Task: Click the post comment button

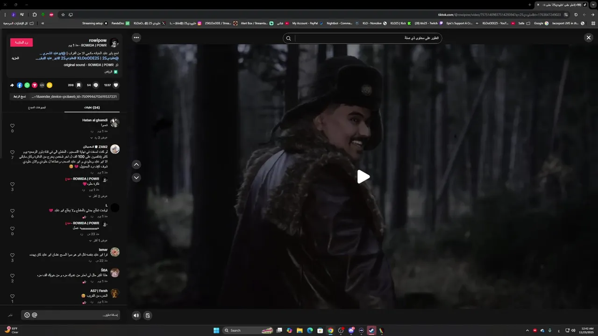Action: click(x=10, y=315)
